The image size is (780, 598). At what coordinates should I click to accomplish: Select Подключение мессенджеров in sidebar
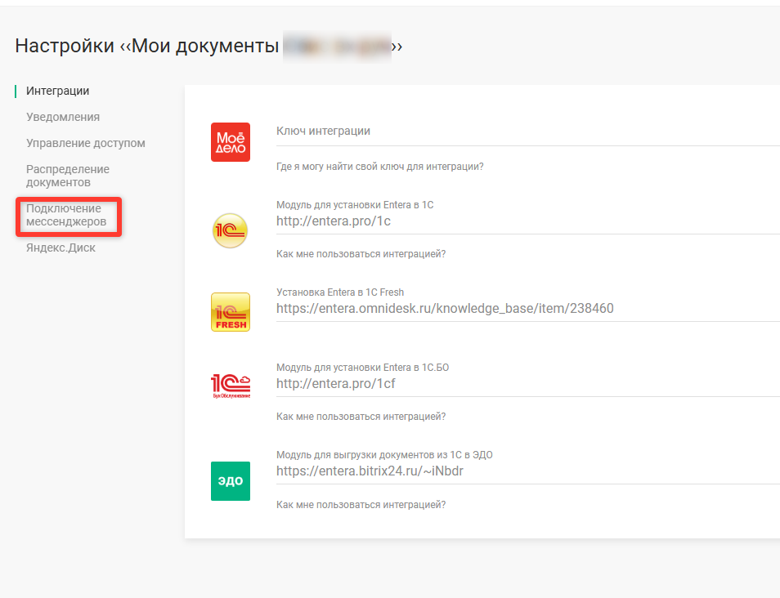pyautogui.click(x=66, y=215)
